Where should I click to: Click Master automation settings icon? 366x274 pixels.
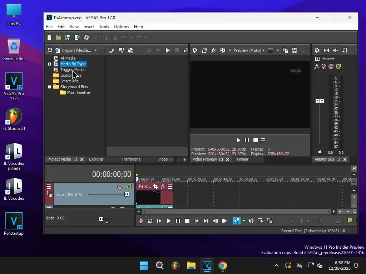pyautogui.click(x=324, y=66)
